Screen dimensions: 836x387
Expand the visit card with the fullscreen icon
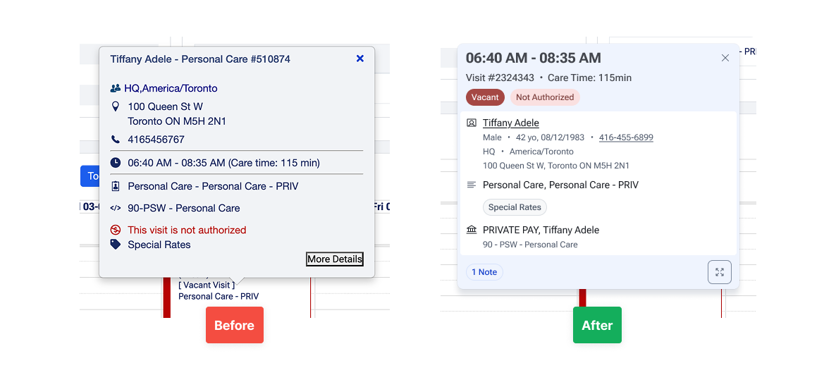pyautogui.click(x=719, y=272)
